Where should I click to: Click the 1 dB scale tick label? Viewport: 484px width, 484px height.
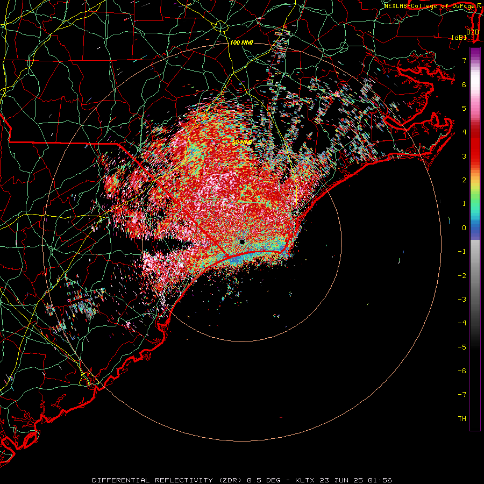click(464, 204)
